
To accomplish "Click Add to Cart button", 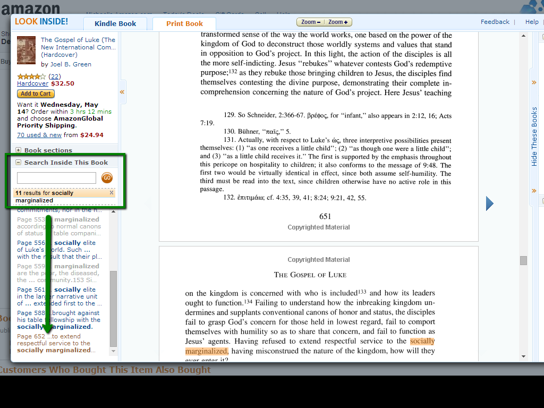I will (x=36, y=93).
